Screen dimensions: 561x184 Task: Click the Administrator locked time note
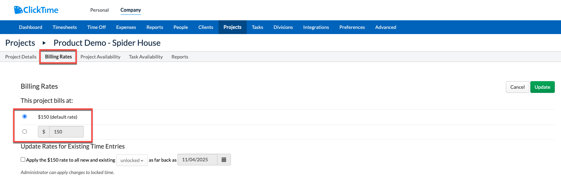pyautogui.click(x=68, y=172)
